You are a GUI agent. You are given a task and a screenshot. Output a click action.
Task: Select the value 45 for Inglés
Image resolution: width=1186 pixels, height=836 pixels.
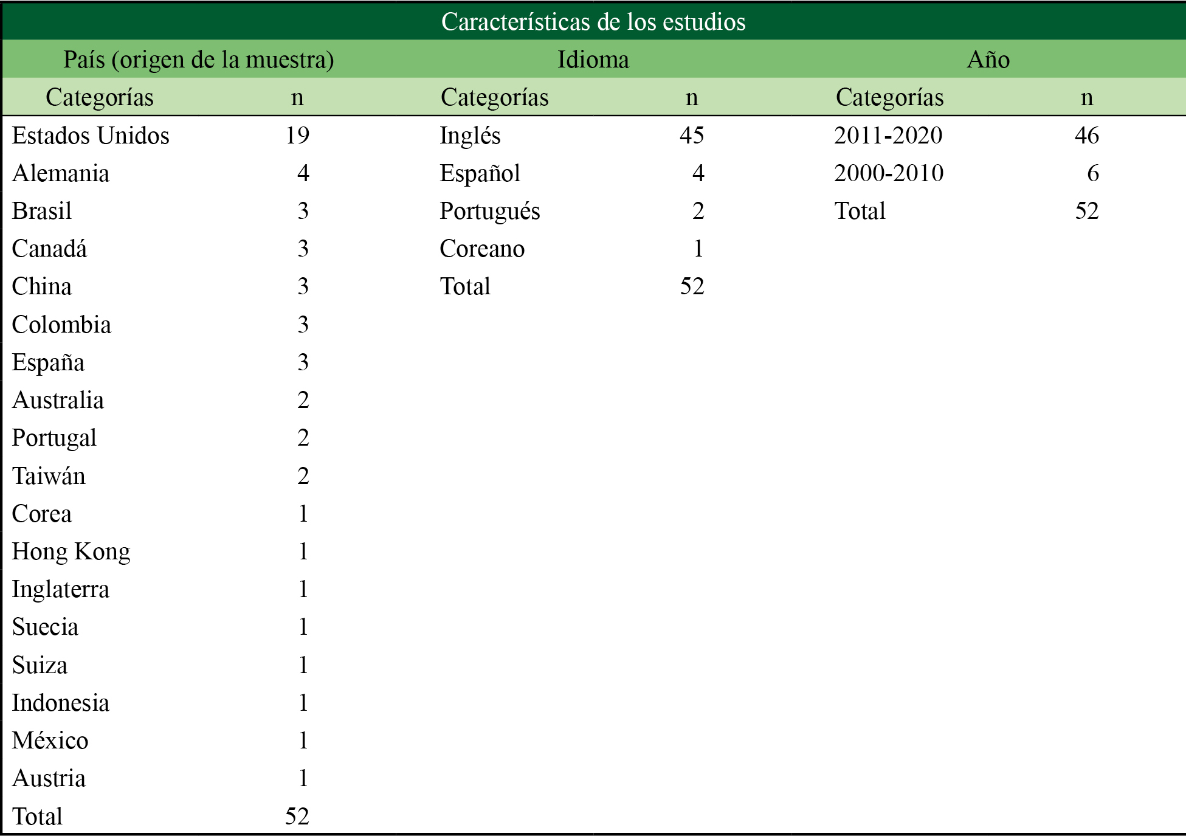pos(692,136)
